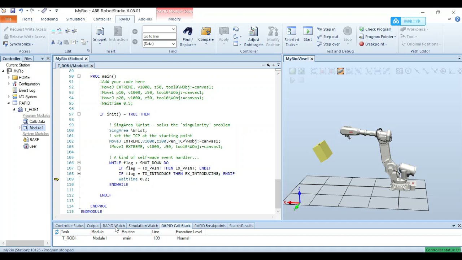Expand the I/O System node
Screen dimensions: 462x260
click(9, 97)
